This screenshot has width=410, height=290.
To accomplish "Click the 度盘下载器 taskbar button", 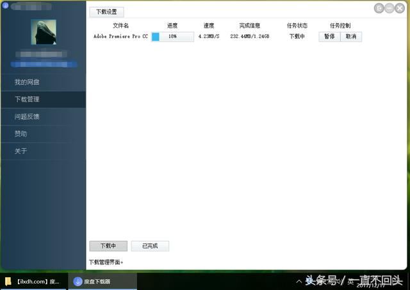I will click(x=102, y=282).
